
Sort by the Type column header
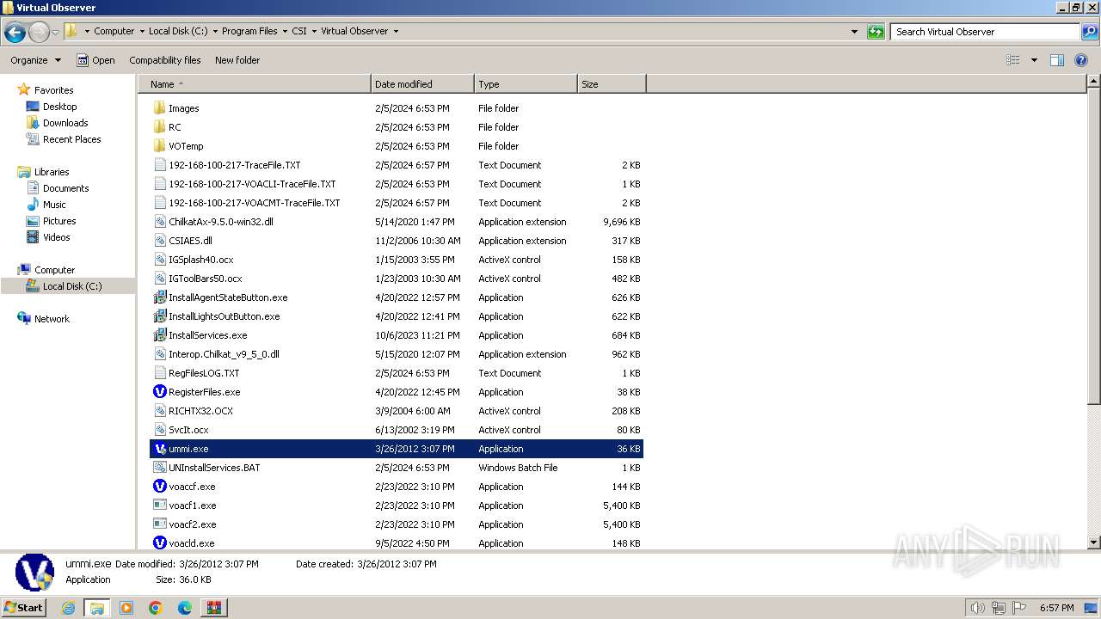526,84
